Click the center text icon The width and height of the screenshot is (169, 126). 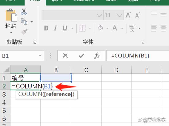tap(163, 28)
